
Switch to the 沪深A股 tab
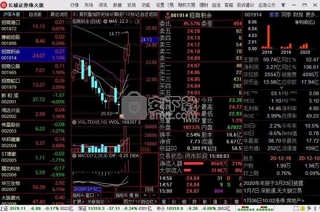pyautogui.click(x=12, y=14)
